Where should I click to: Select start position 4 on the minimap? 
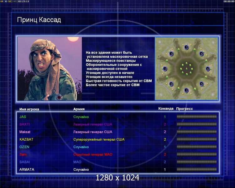tap(208, 69)
